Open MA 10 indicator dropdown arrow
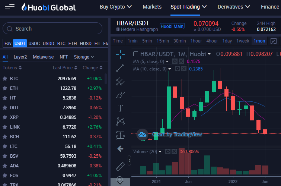This screenshot has height=186, width=281. (170, 69)
